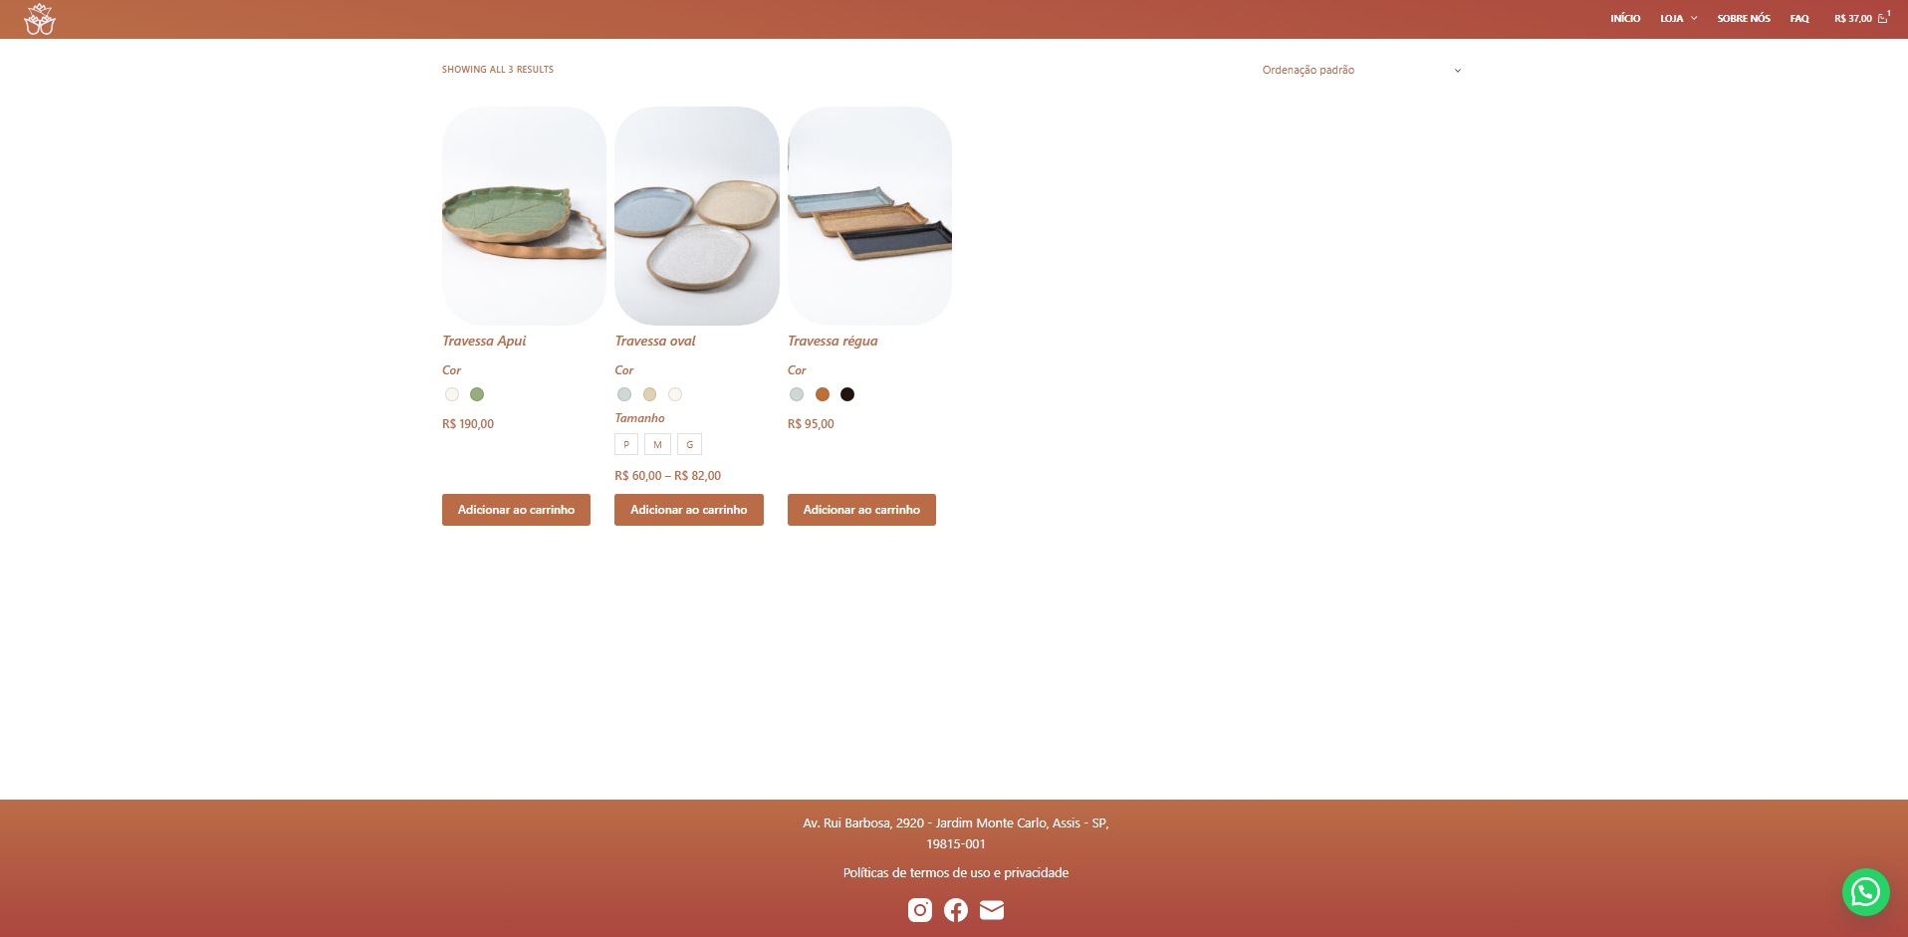
Task: Click the site logo in header
Action: click(40, 19)
